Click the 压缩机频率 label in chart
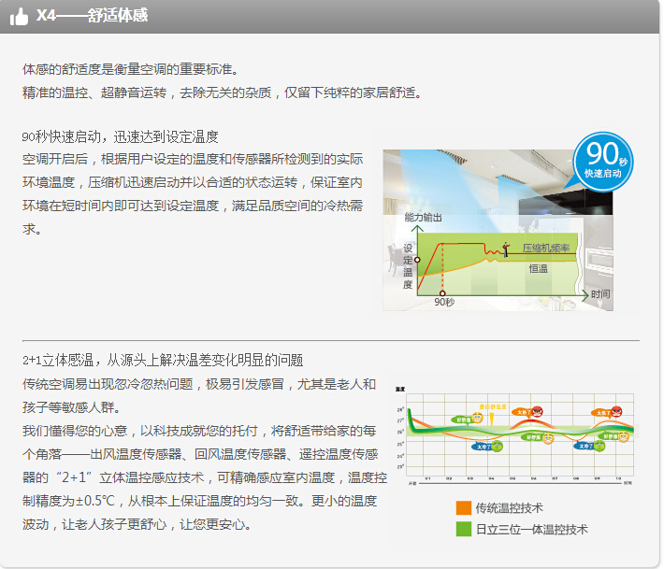The width and height of the screenshot is (664, 569). (546, 248)
